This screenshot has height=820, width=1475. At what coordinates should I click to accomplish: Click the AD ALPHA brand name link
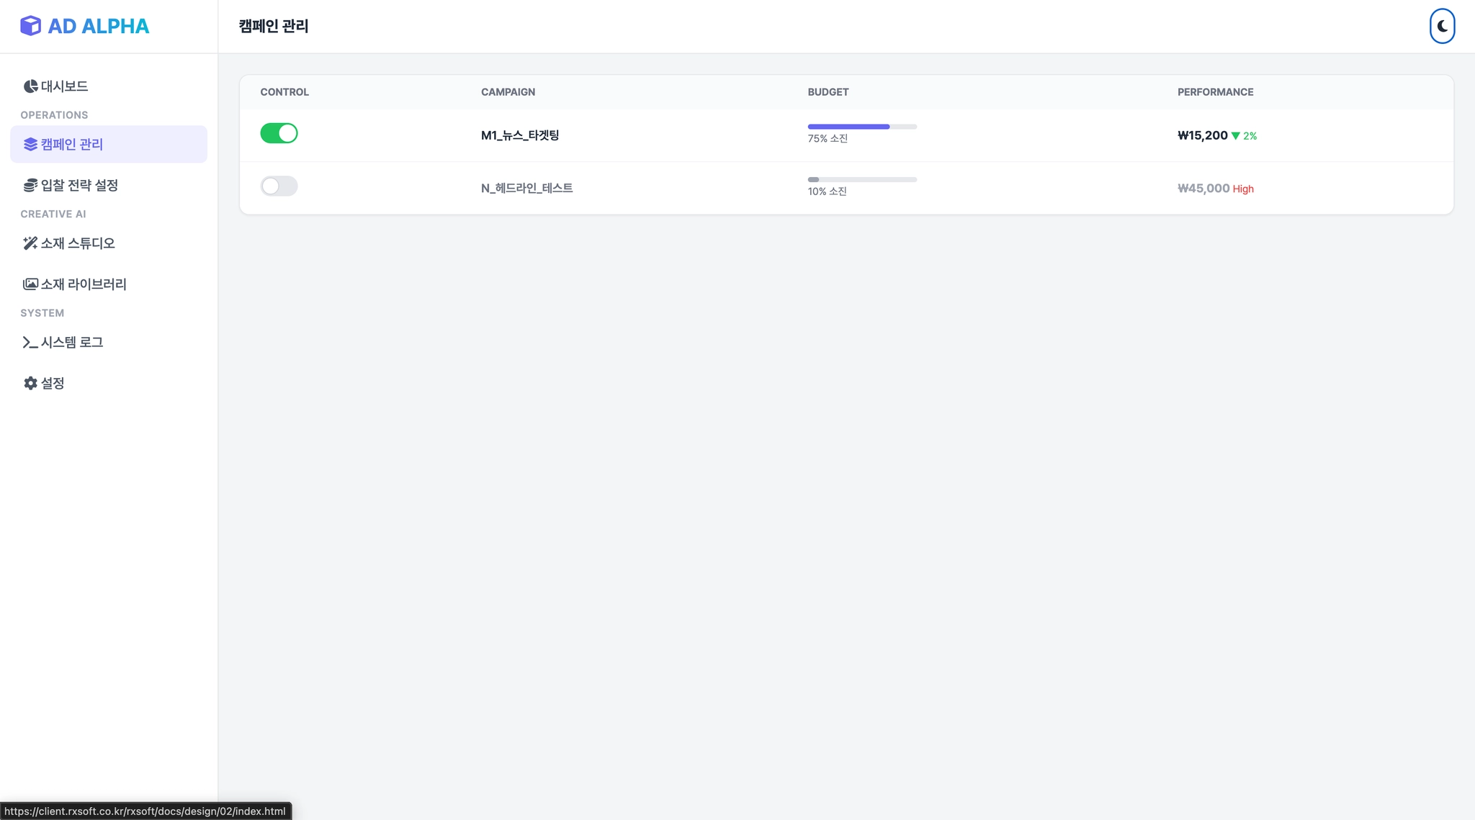tap(99, 26)
